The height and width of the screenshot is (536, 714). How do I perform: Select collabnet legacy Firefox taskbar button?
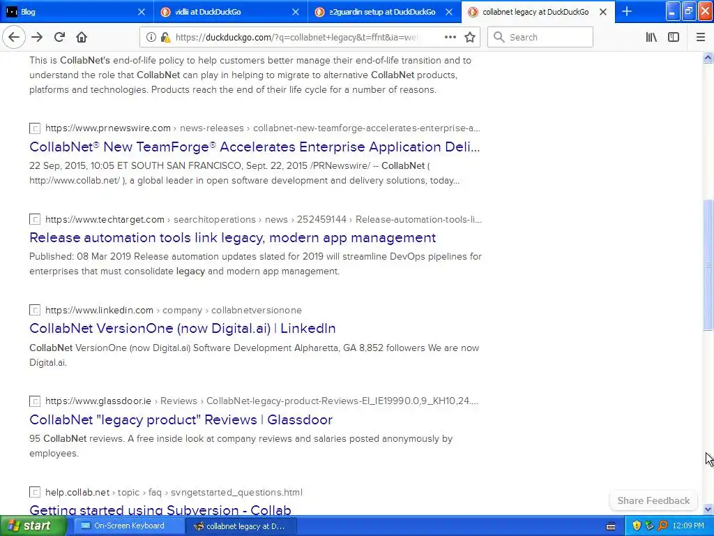(241, 526)
